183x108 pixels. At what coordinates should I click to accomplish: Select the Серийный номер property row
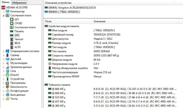coord(63,34)
